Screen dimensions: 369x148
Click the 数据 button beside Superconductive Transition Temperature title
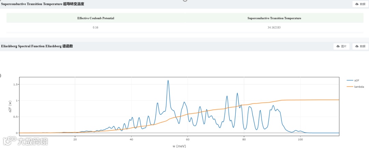[360, 4]
